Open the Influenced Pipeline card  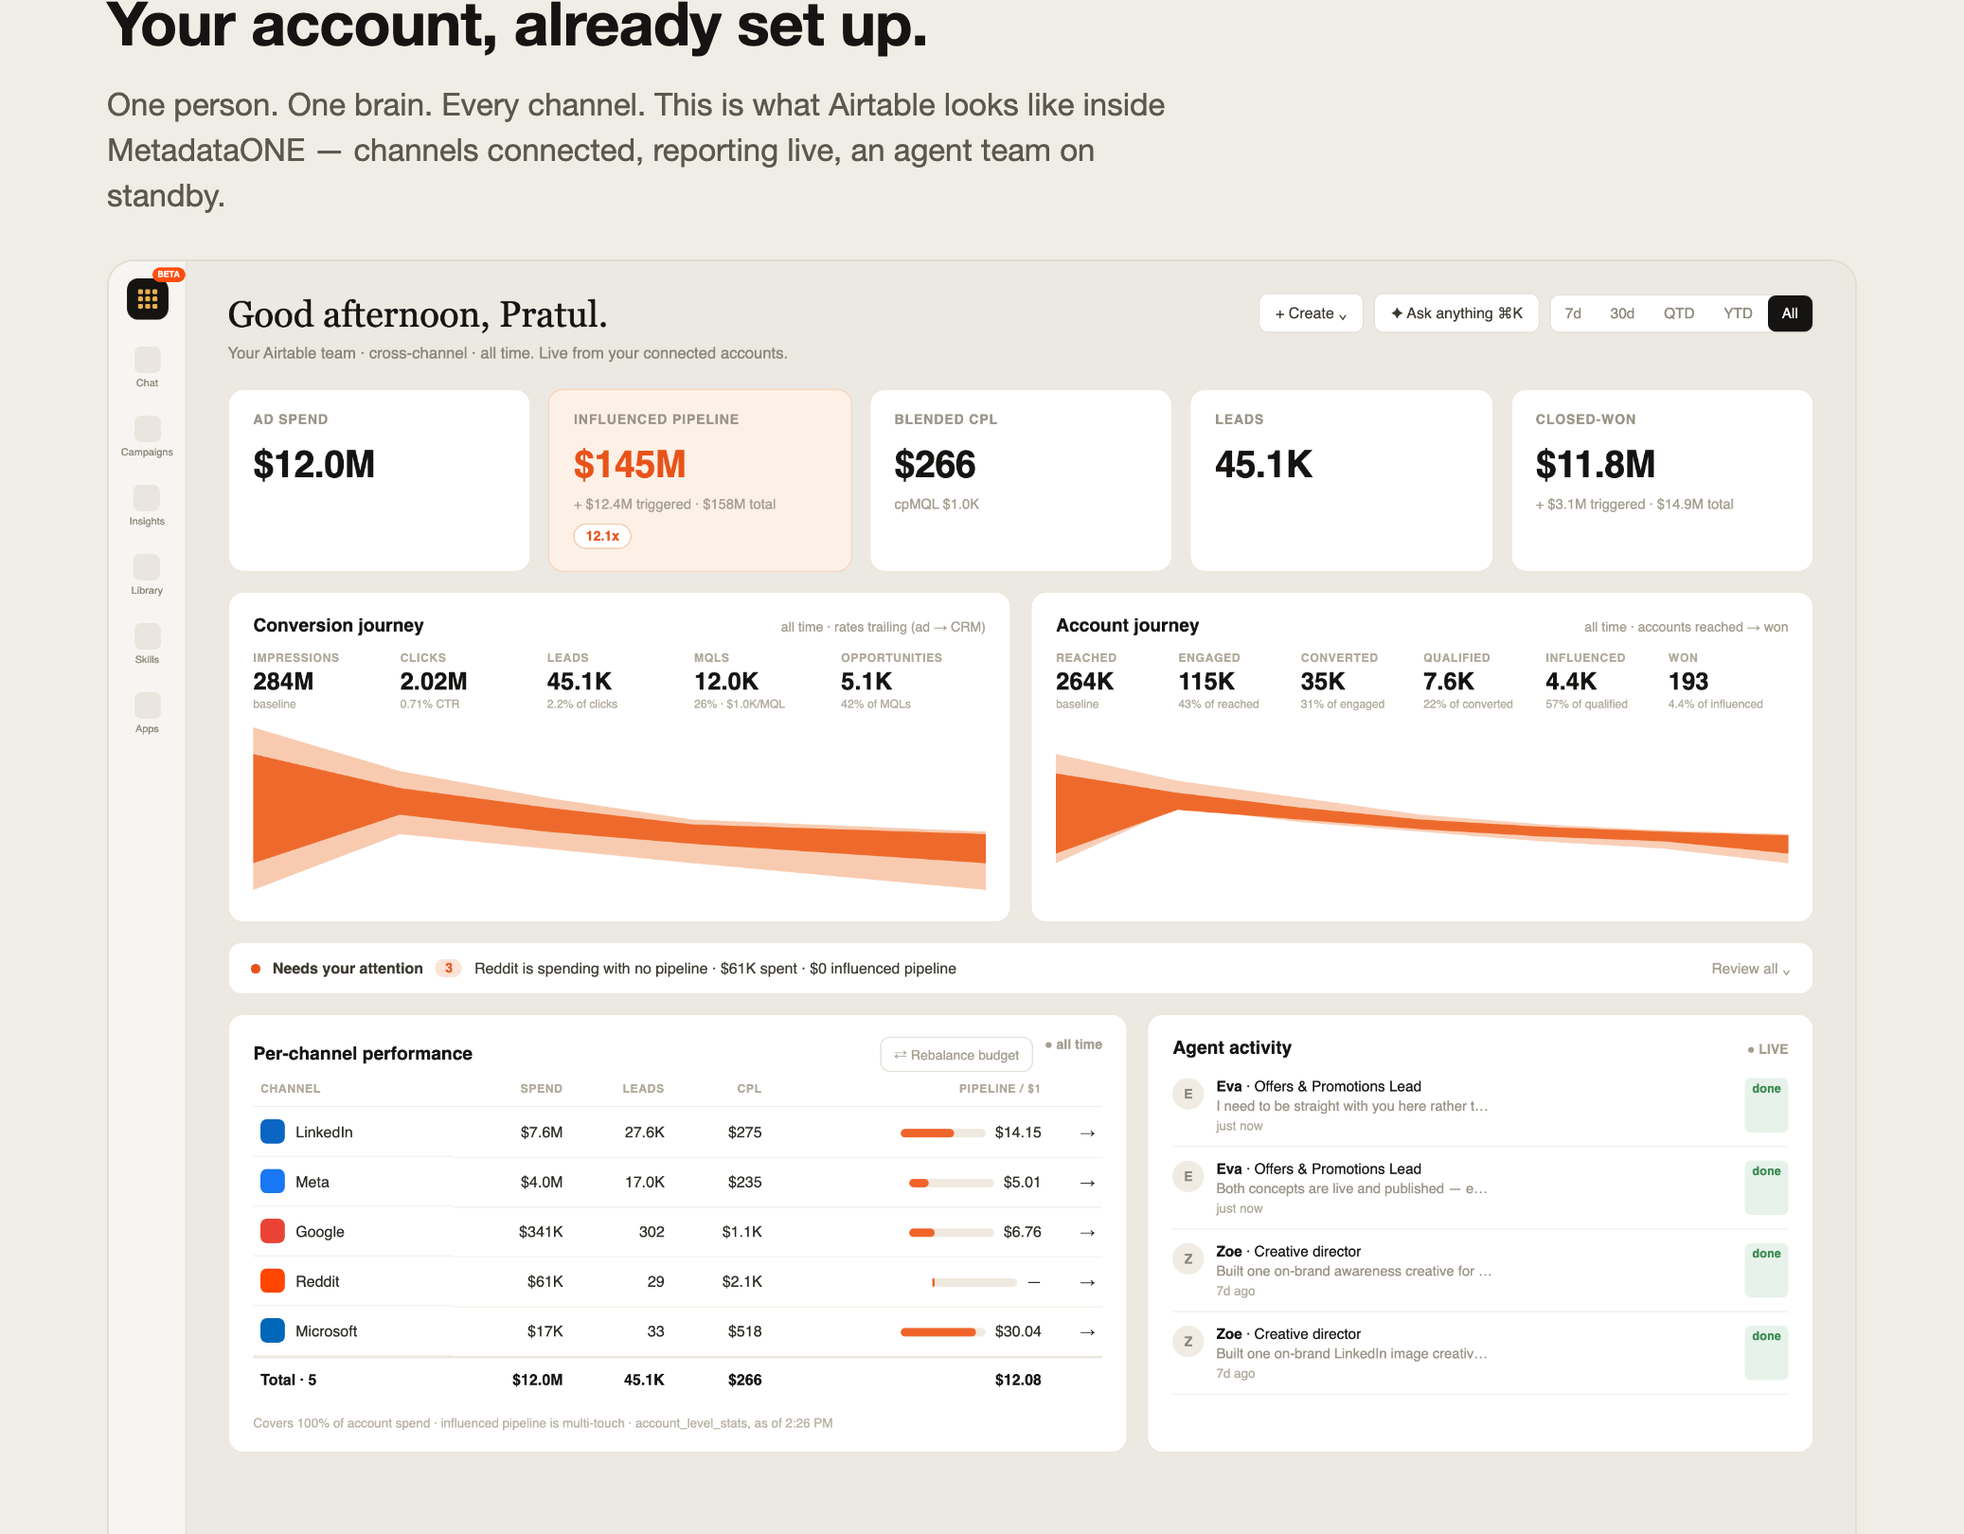coord(700,480)
